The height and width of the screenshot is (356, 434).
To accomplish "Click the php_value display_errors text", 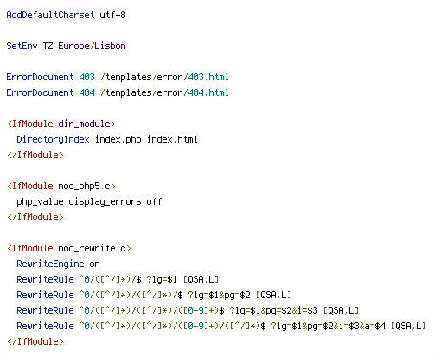I will [79, 201].
